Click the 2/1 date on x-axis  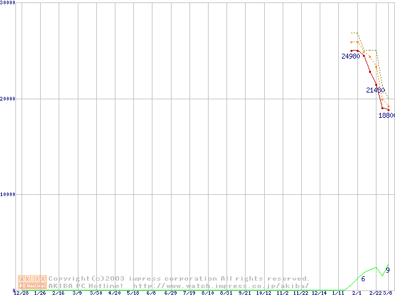pyautogui.click(x=357, y=293)
